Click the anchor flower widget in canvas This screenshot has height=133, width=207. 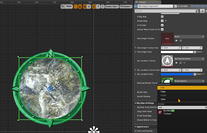(94, 130)
